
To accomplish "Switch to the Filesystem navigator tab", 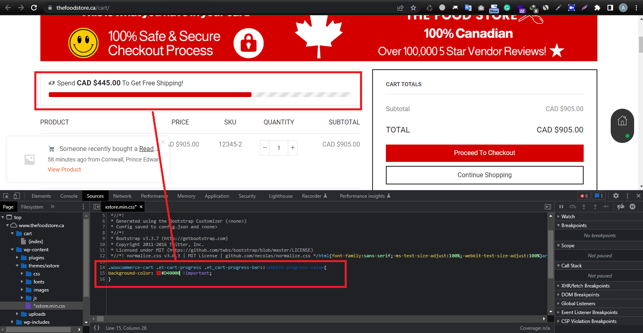I will coord(32,207).
